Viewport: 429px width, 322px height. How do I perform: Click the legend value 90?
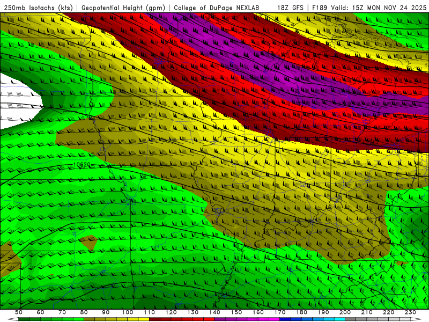106,312
